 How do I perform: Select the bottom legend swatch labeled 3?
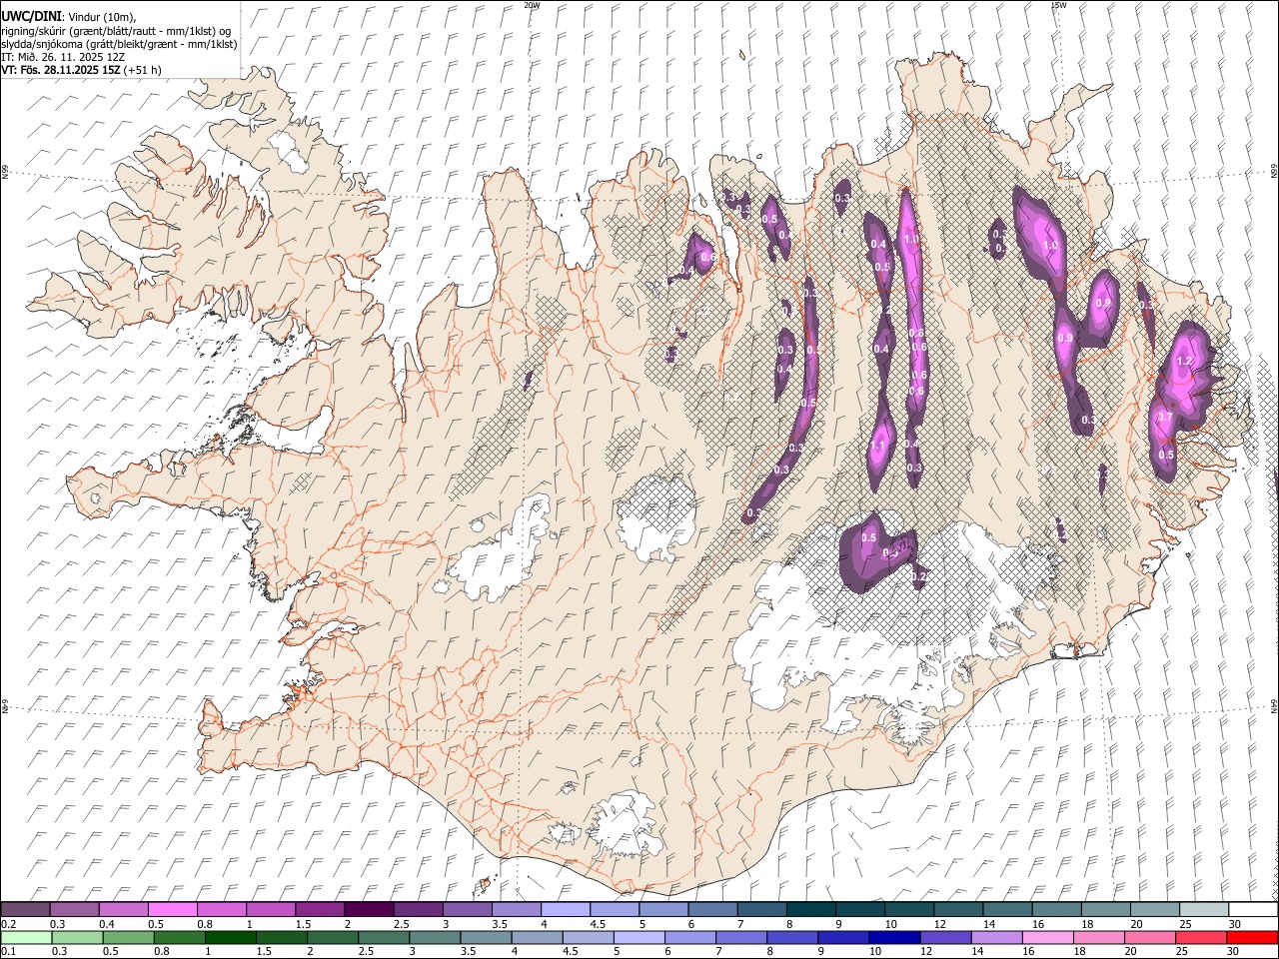click(435, 937)
